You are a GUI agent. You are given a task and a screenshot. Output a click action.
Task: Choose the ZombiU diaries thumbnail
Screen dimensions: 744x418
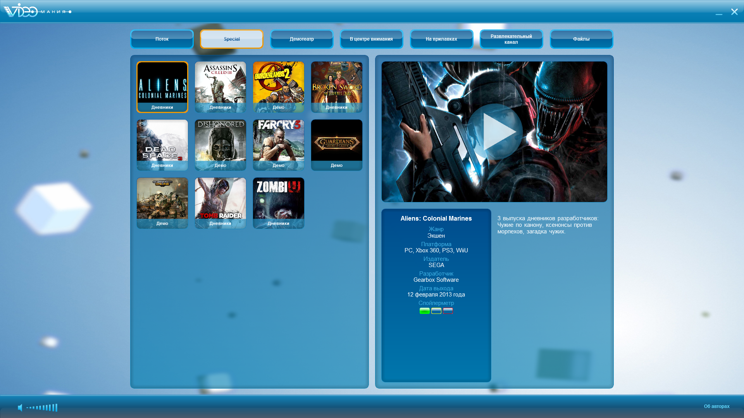279,203
